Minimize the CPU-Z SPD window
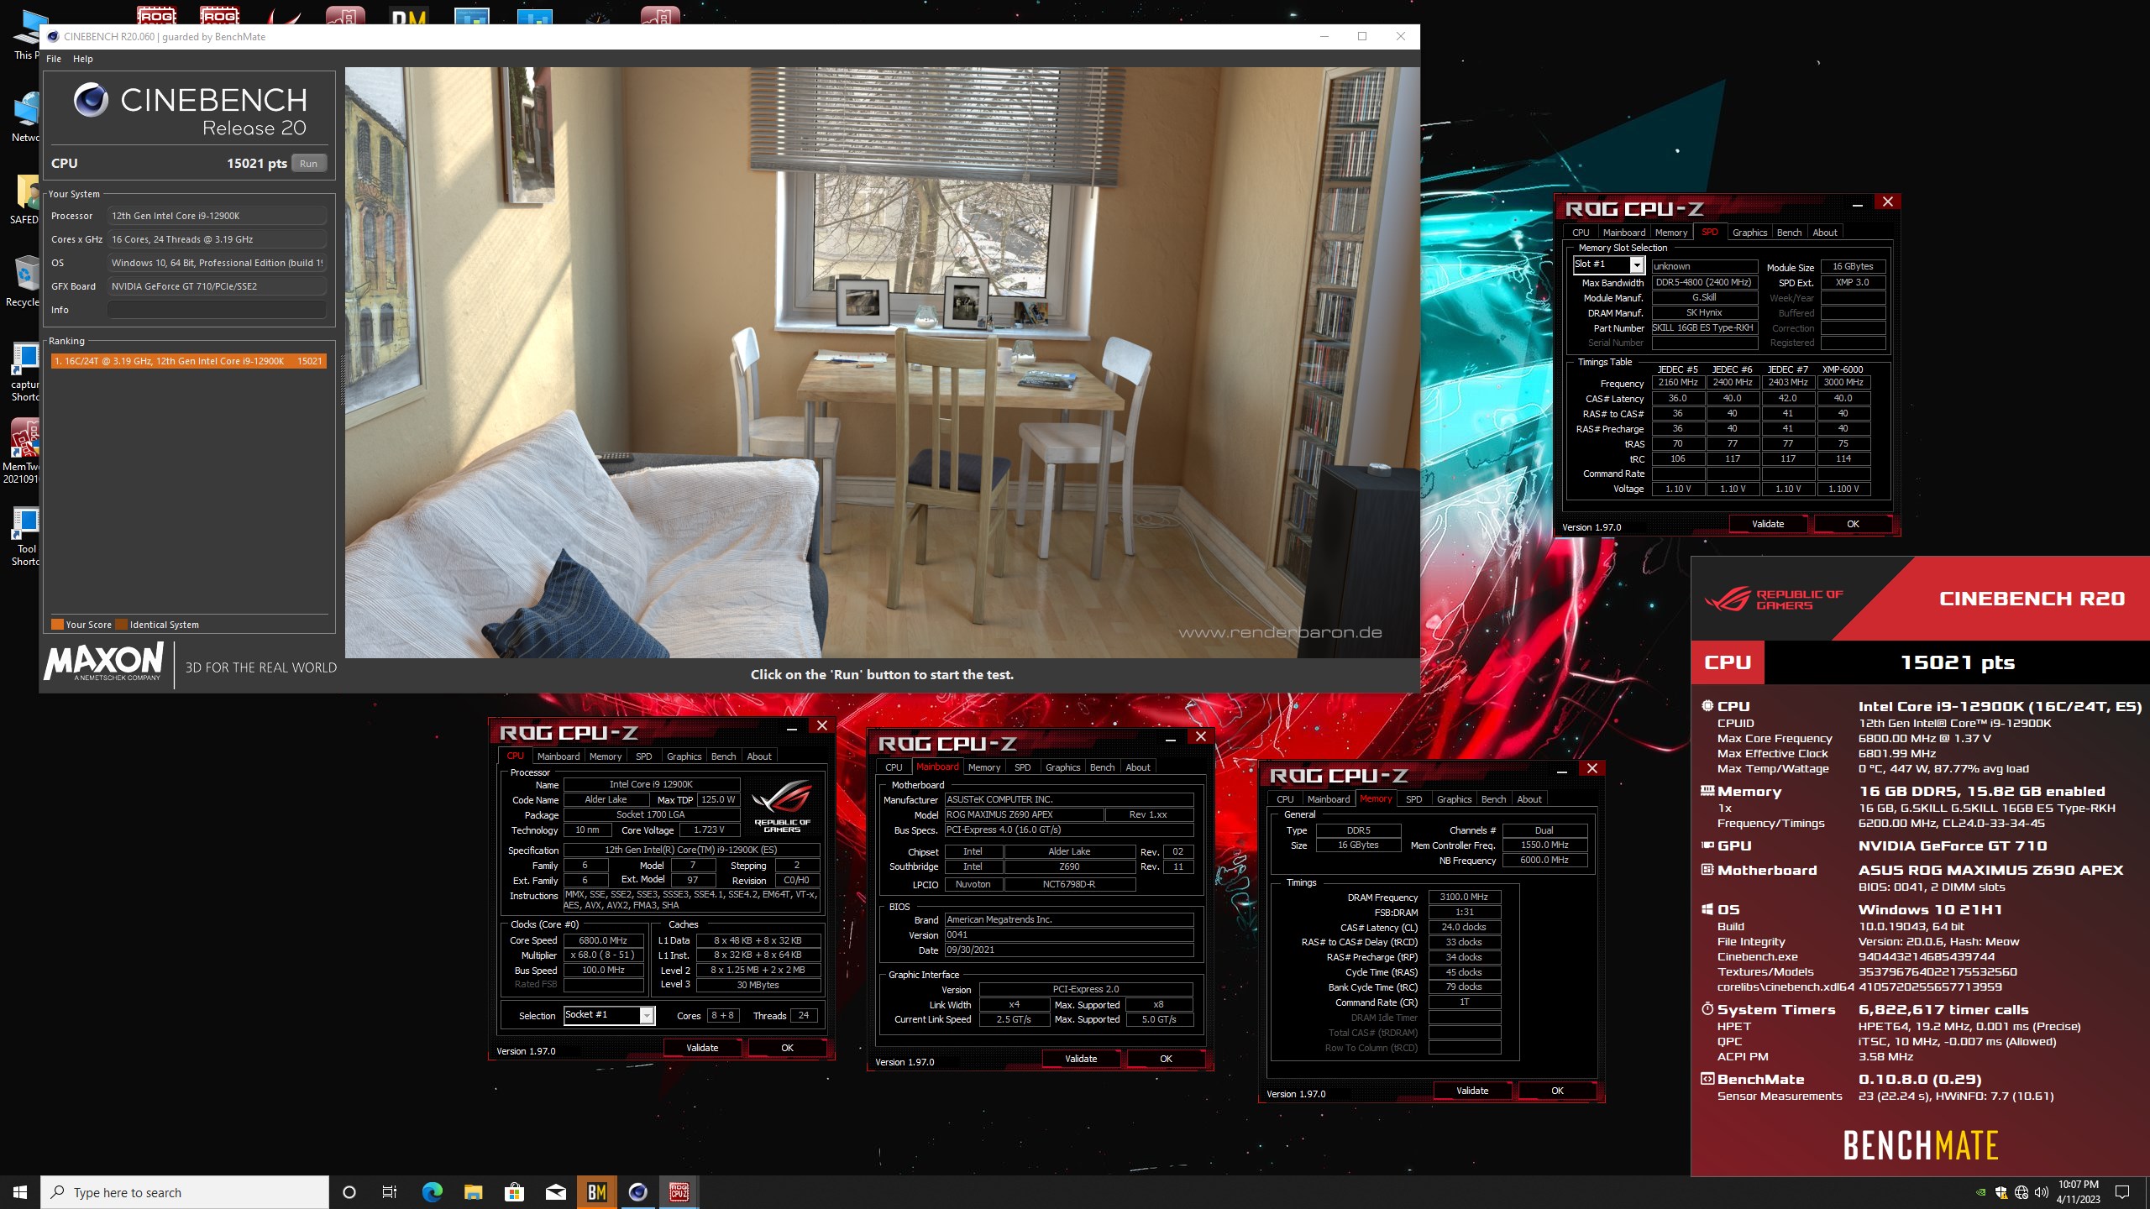 pos(1858,202)
